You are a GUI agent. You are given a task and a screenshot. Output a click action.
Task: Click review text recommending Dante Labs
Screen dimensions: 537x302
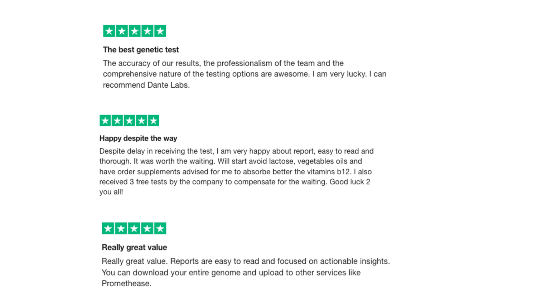pos(245,74)
